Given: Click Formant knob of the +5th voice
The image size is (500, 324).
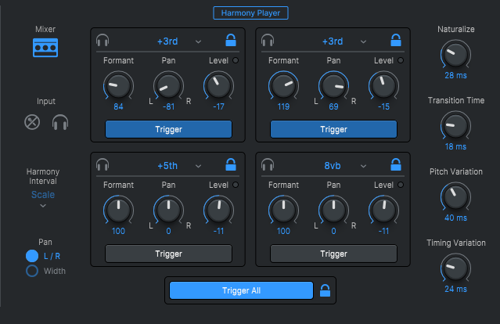Looking at the screenshot, I should pos(118,210).
